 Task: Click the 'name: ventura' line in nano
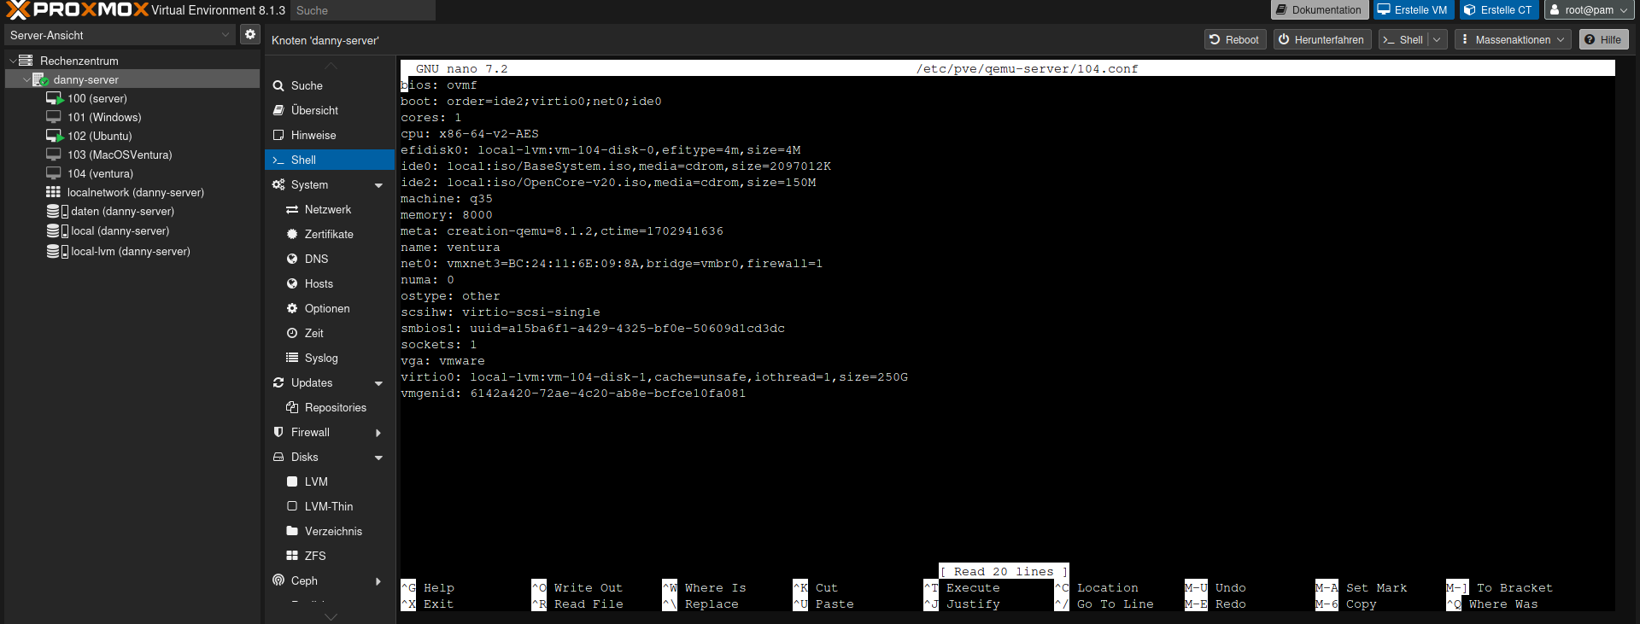[450, 248]
